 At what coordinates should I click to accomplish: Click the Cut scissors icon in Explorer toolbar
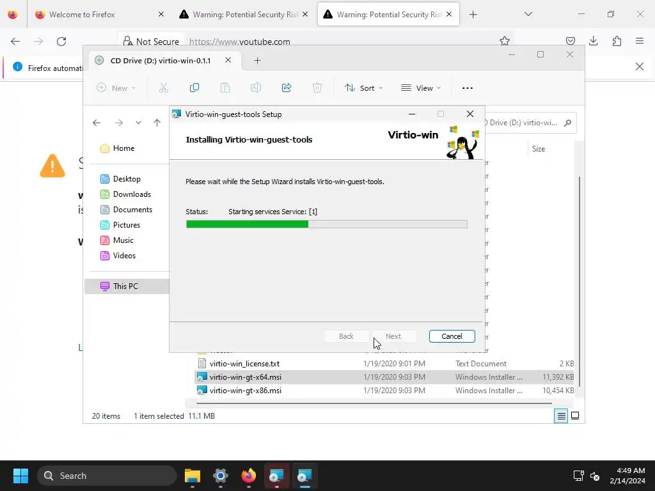pos(163,88)
